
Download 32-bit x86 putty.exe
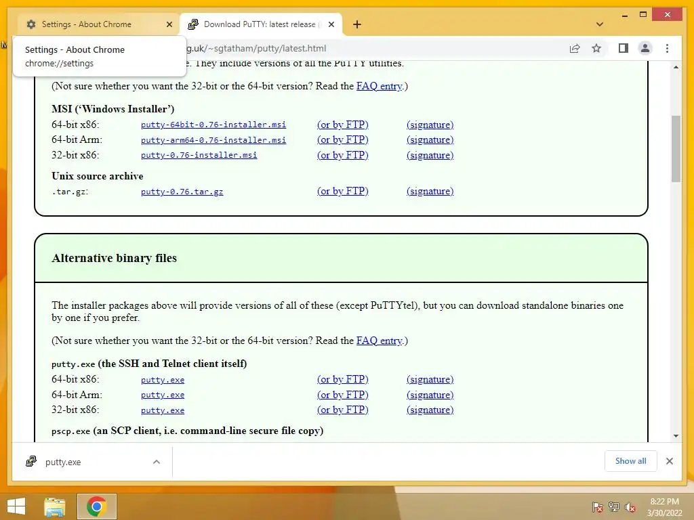pyautogui.click(x=163, y=410)
